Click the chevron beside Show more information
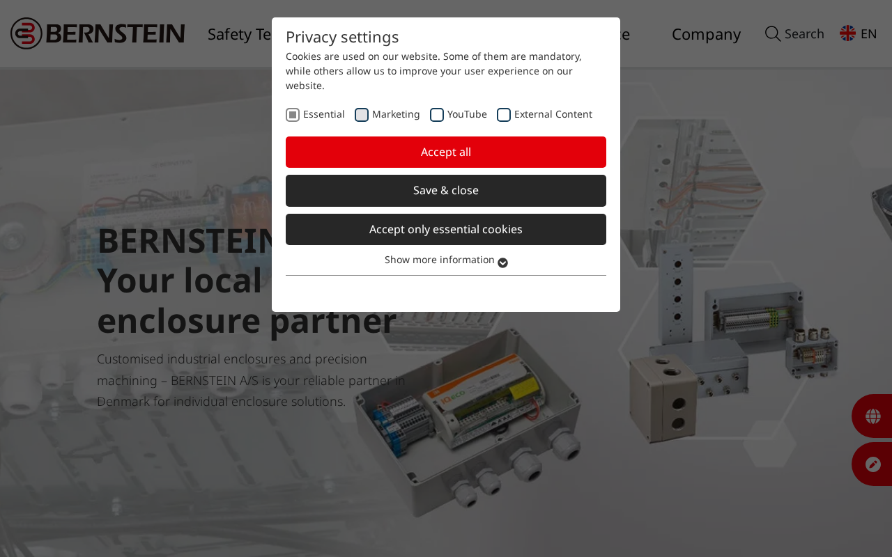 (502, 262)
